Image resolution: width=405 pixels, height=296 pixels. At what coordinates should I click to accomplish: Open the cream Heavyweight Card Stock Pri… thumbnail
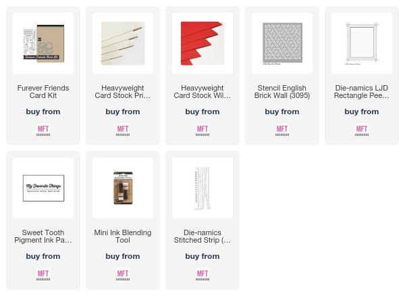click(x=123, y=43)
